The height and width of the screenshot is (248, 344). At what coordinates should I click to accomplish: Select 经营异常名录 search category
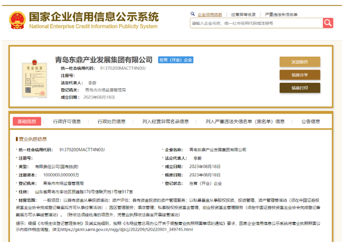[x=243, y=15]
